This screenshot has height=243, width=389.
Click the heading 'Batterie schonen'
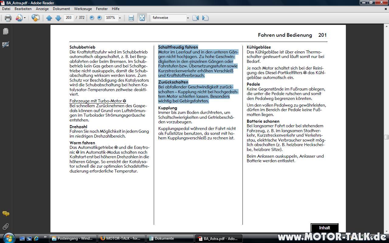pos(263,121)
